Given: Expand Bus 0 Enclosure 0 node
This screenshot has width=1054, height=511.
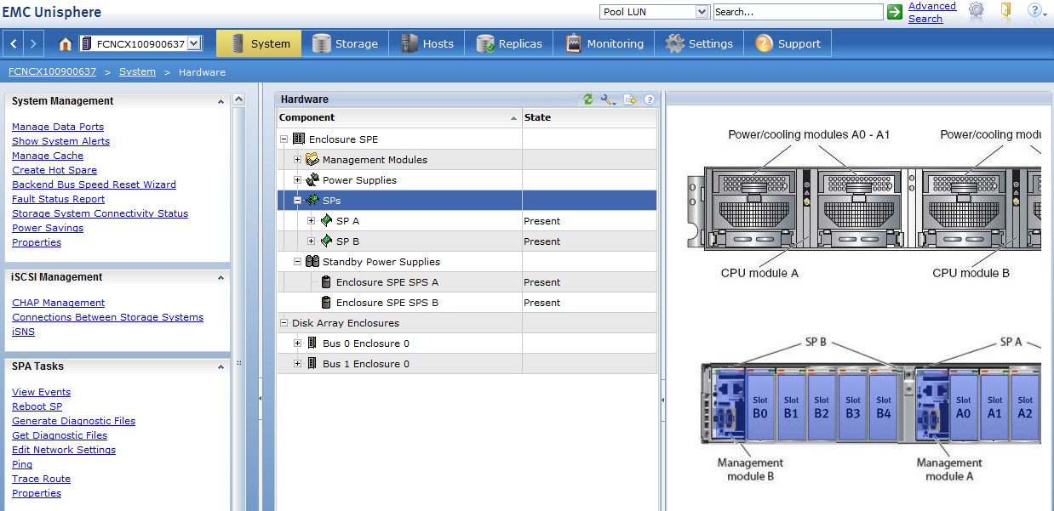Looking at the screenshot, I should click(298, 343).
